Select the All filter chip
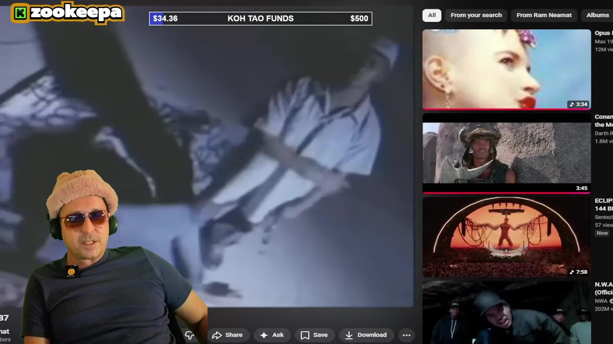Image resolution: width=613 pixels, height=344 pixels. (432, 15)
